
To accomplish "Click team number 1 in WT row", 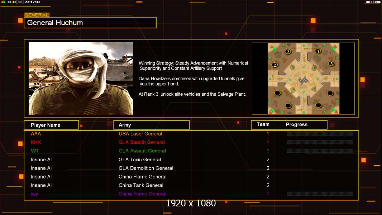I will coord(268,151).
